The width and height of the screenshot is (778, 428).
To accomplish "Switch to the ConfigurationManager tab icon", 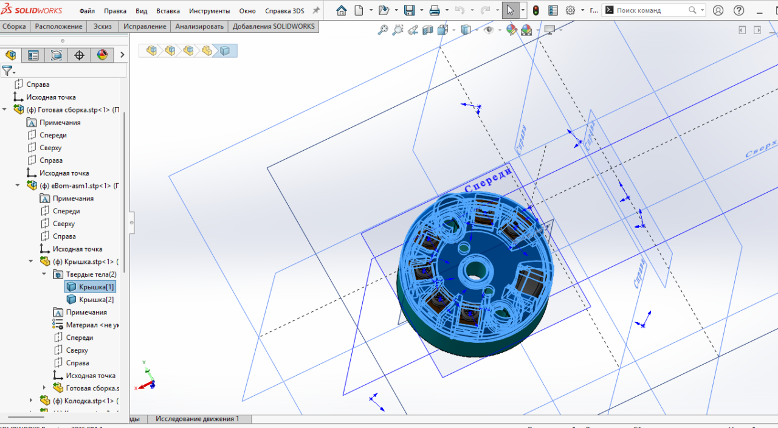I will pyautogui.click(x=57, y=55).
